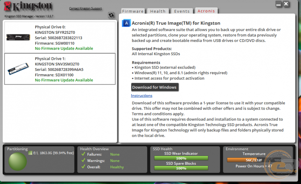Click the Kingston FURY drive image

tap(18, 37)
